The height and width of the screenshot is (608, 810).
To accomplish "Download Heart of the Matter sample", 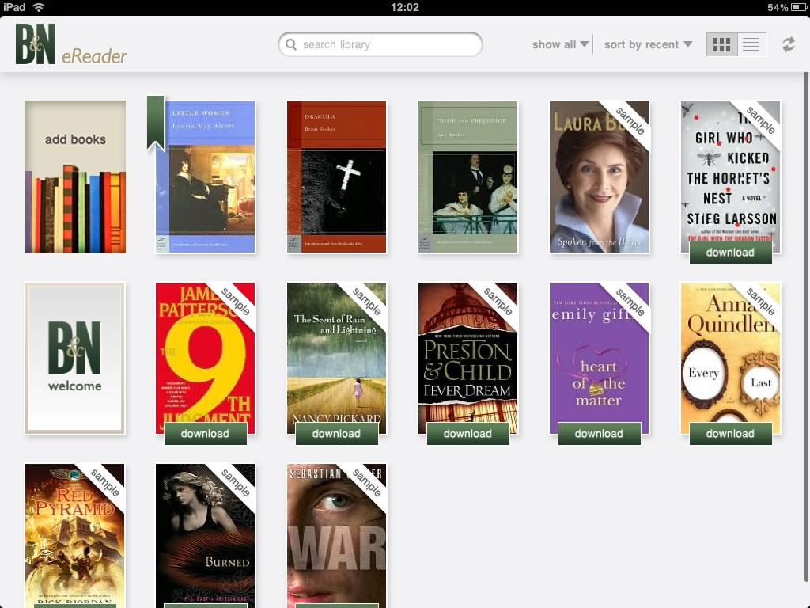I will click(600, 434).
